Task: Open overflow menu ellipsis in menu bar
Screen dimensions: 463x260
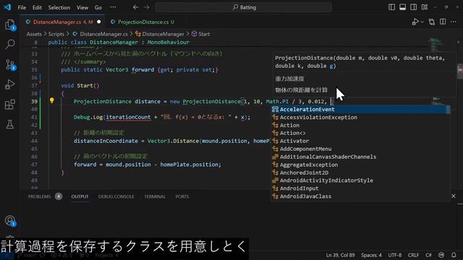Action: coord(113,7)
